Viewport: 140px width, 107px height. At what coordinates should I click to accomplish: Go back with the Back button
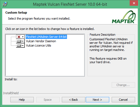74,100
